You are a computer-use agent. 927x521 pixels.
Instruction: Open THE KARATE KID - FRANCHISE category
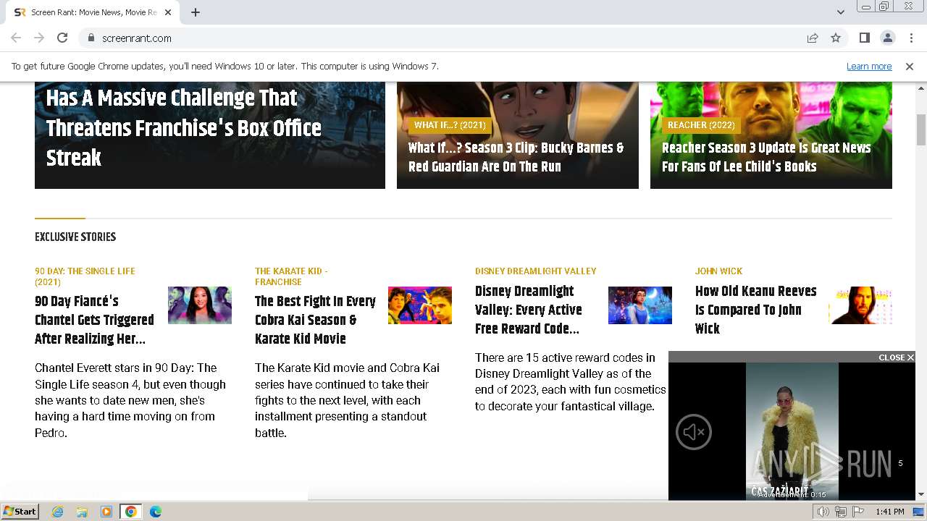click(291, 276)
